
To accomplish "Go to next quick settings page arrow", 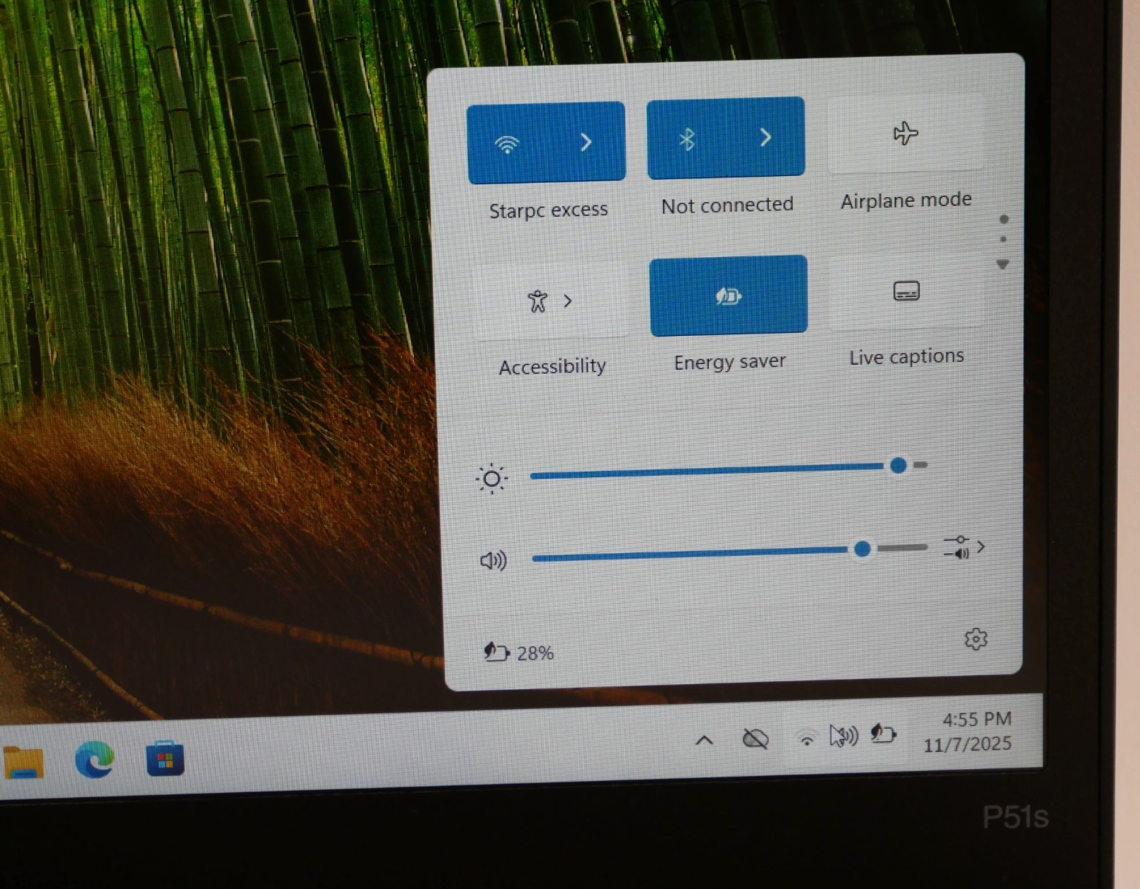I will click(x=1003, y=264).
